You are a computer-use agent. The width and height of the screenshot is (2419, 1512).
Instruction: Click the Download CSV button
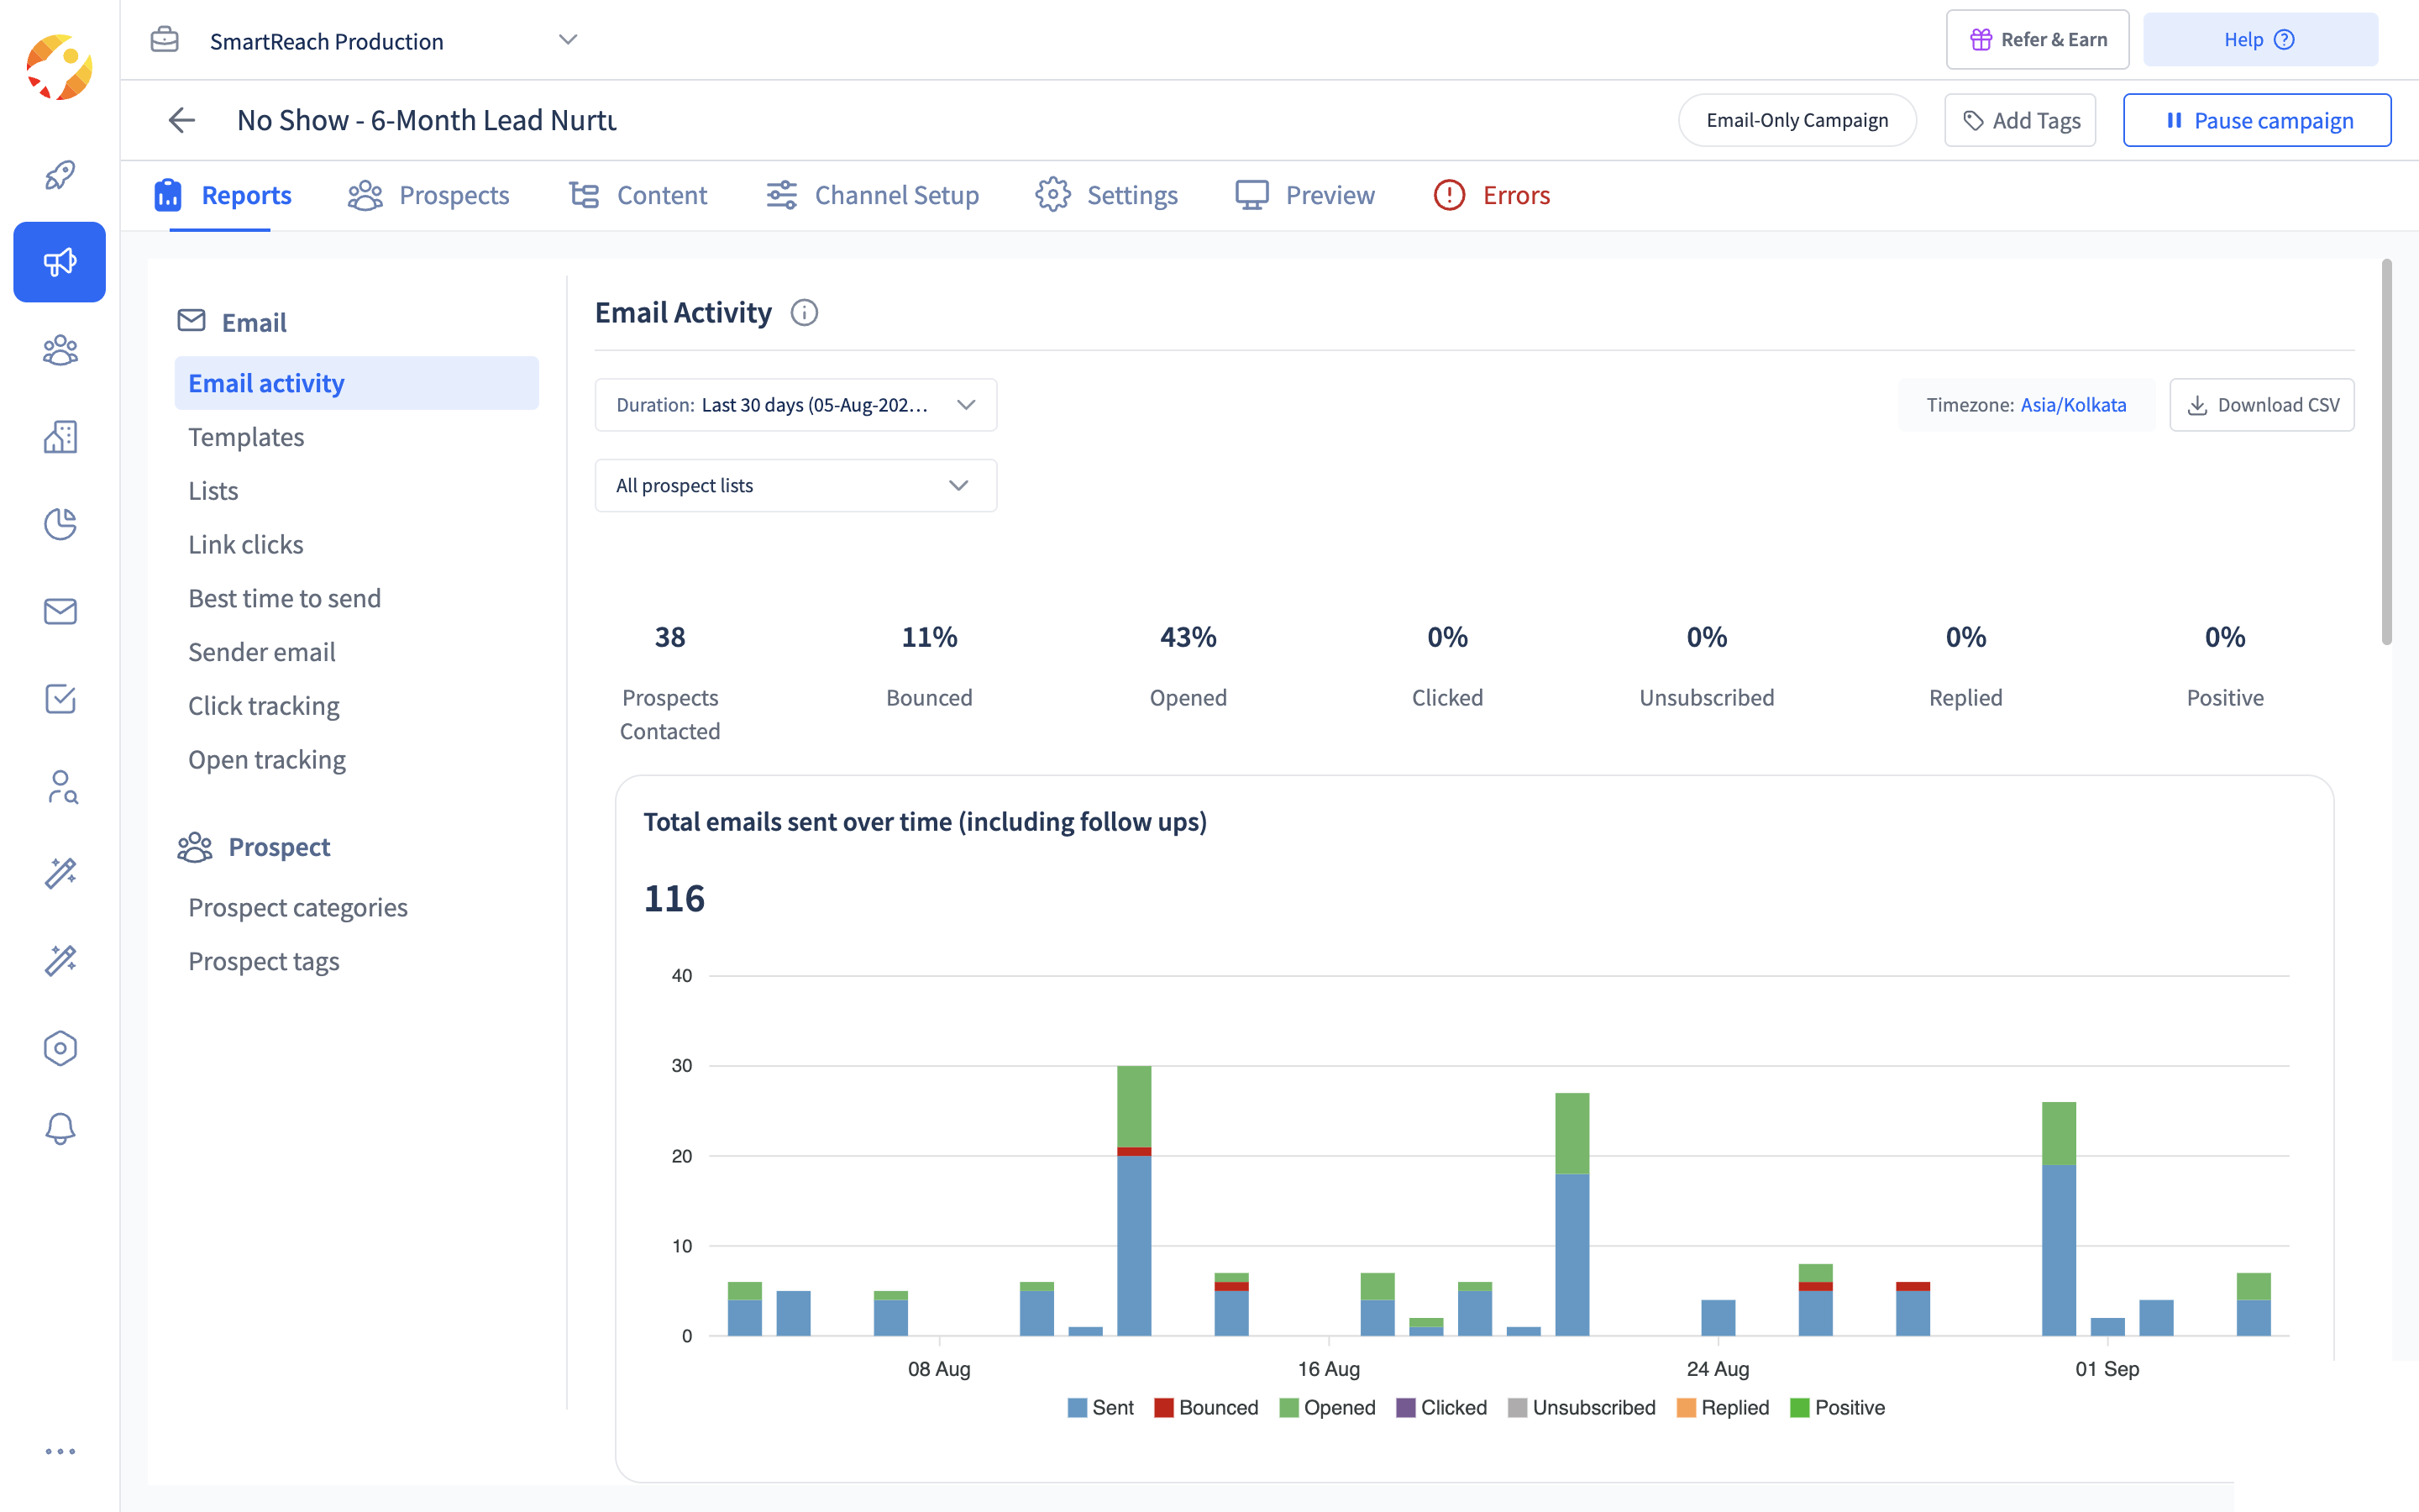point(2261,405)
